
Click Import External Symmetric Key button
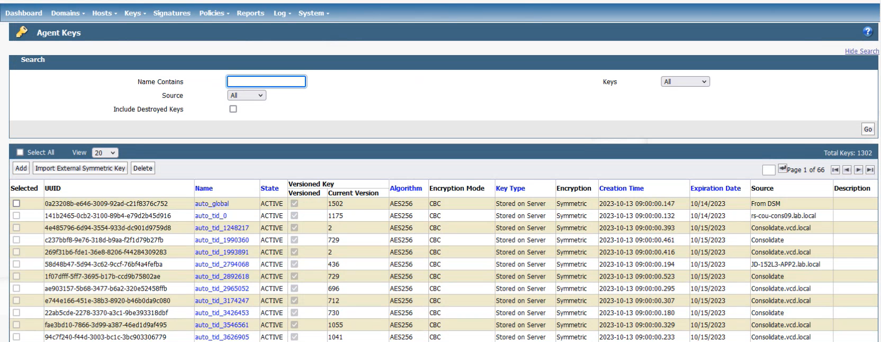(x=80, y=168)
